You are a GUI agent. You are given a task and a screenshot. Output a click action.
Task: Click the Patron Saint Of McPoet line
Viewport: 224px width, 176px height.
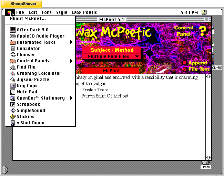click(x=105, y=96)
